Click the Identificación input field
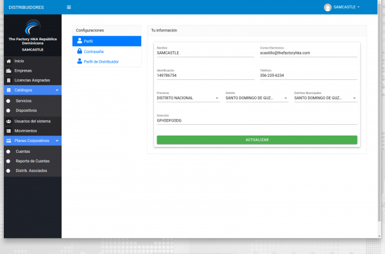This screenshot has height=254, width=385. (x=205, y=75)
